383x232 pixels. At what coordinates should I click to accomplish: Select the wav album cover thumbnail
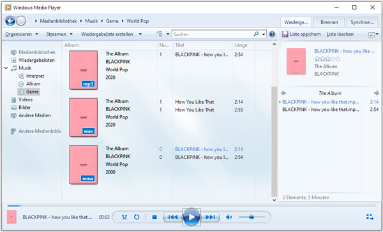click(x=83, y=117)
